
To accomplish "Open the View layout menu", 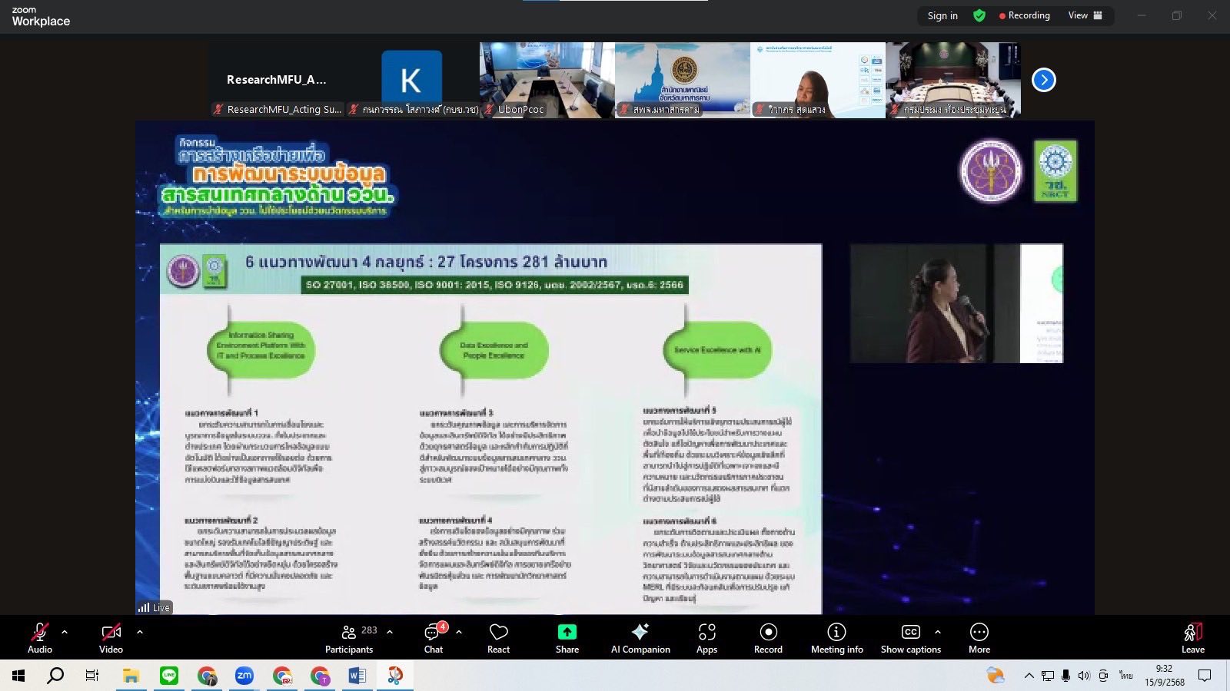I will point(1085,15).
